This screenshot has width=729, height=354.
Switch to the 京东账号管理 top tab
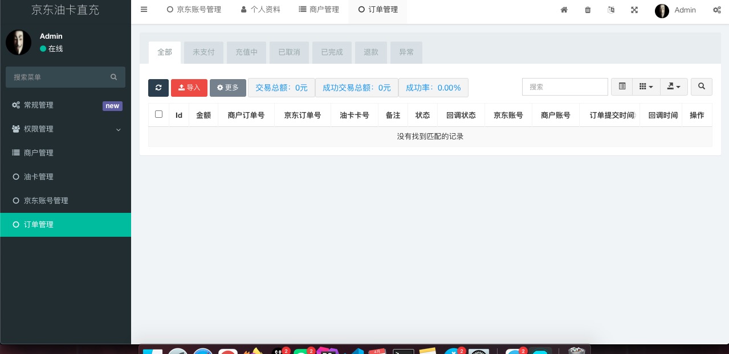tap(194, 10)
